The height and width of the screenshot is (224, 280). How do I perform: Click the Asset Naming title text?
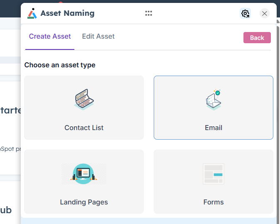click(x=67, y=13)
